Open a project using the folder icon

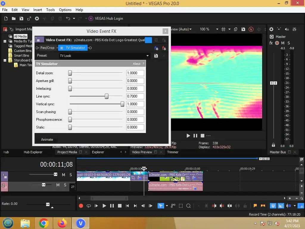[14, 18]
